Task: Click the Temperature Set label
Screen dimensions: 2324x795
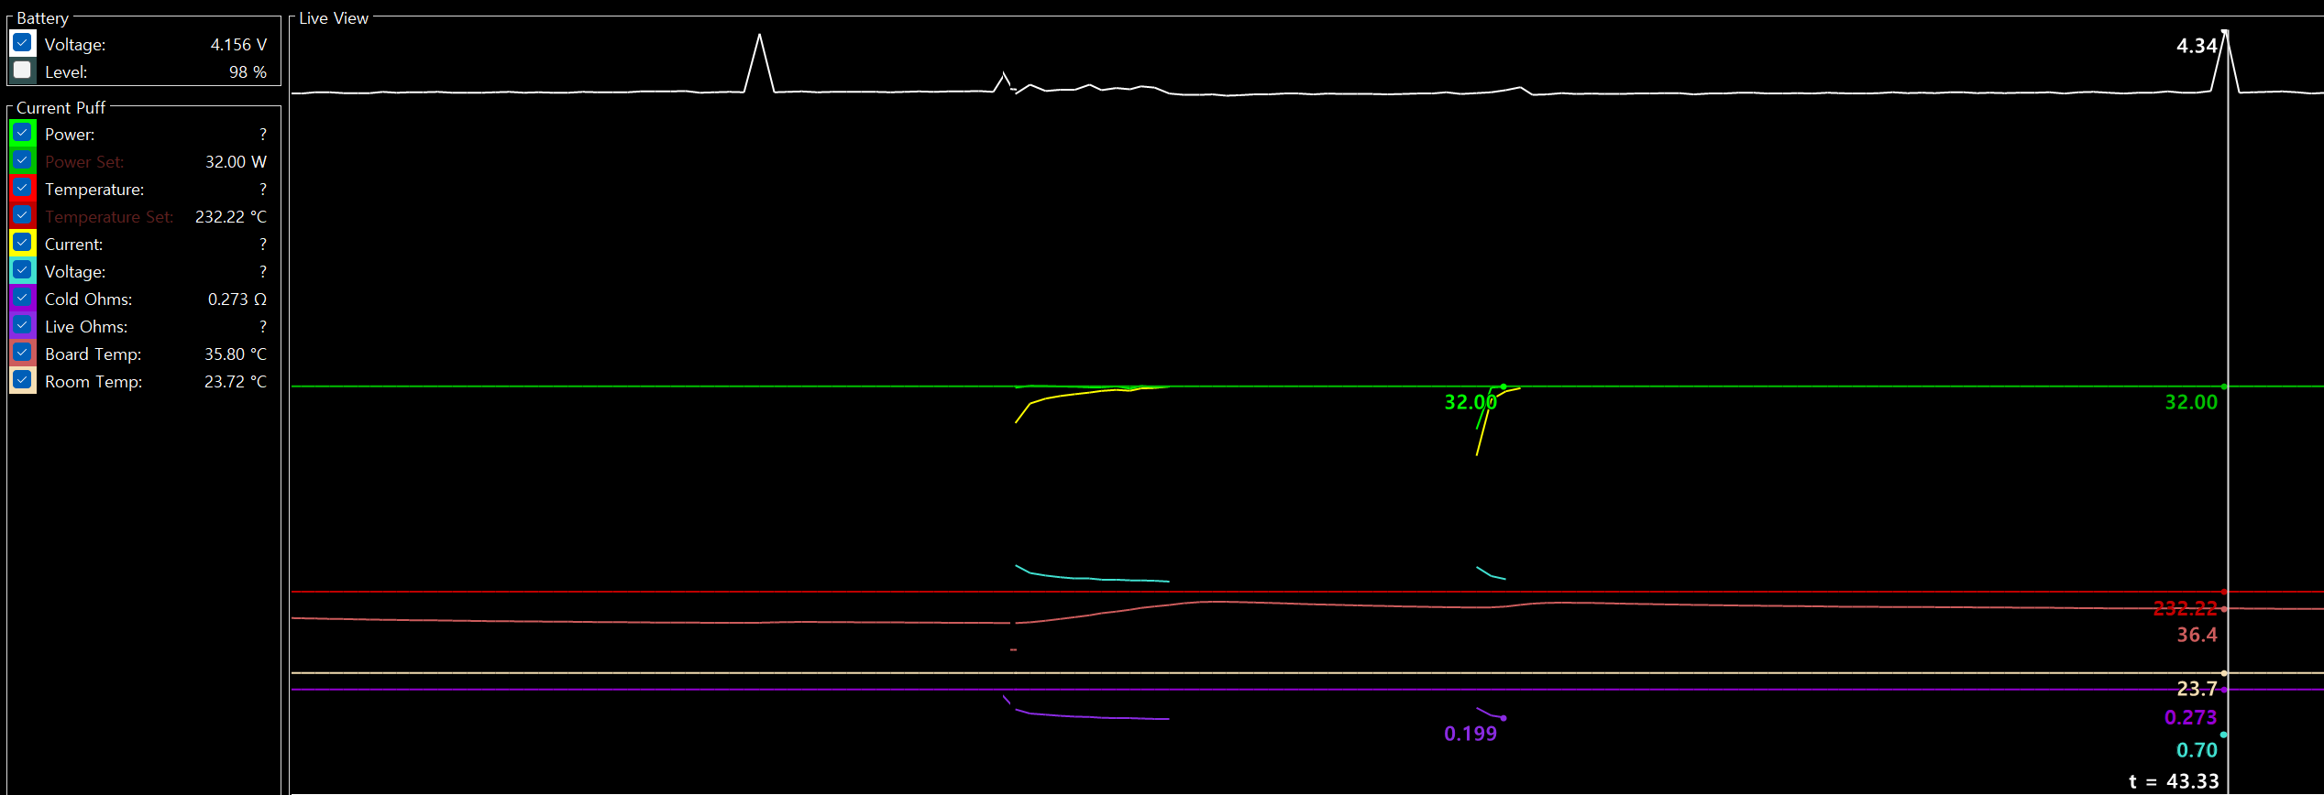Action: [x=108, y=217]
